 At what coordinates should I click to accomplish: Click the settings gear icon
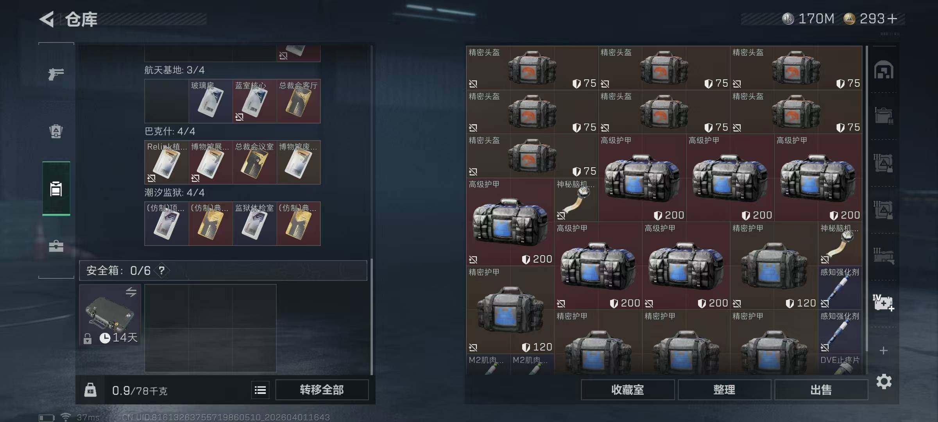(x=884, y=381)
